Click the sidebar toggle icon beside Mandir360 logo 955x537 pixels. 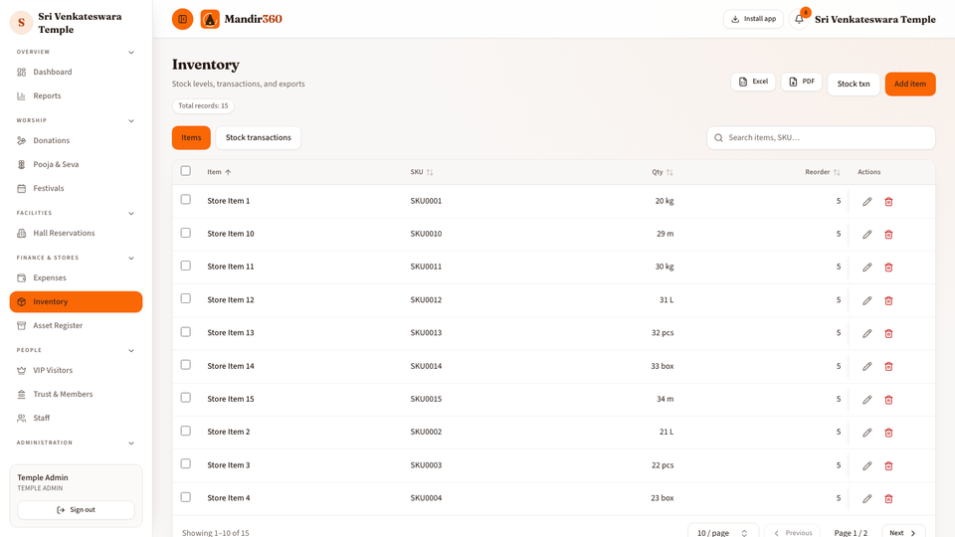[182, 19]
